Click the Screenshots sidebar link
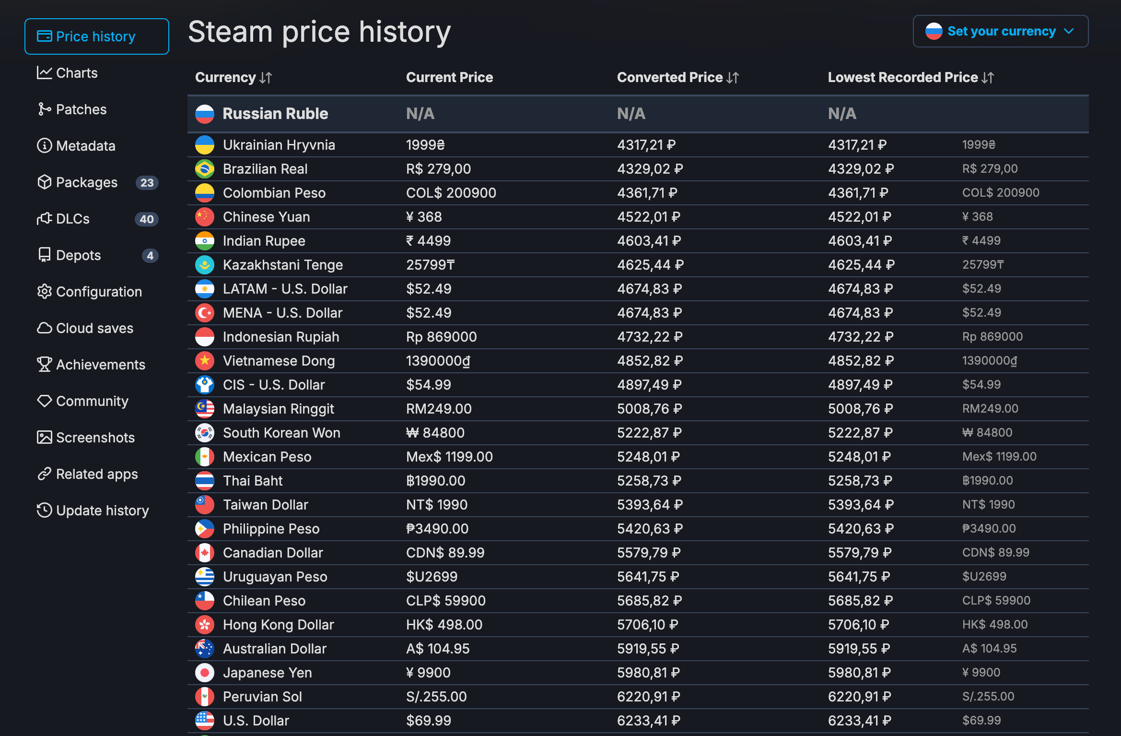 (x=95, y=438)
